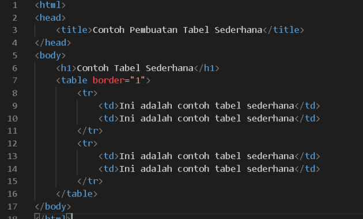Viewport: 363px width, 219px height.
Task: Click the closing tr tag on line 11
Action: pos(90,131)
